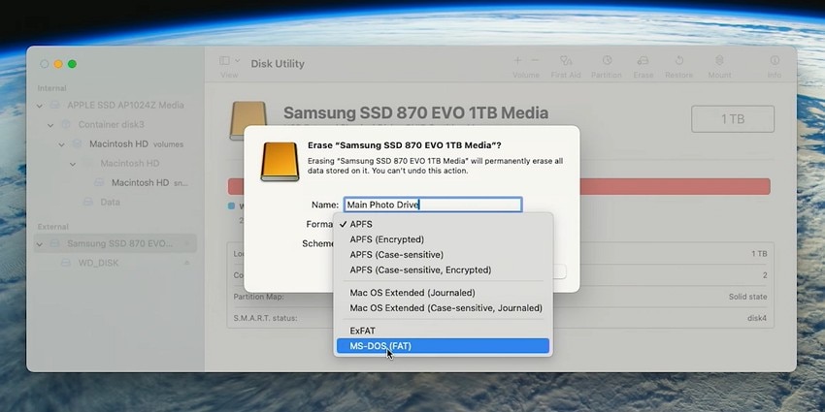Click the add Volume plus icon
This screenshot has width=825, height=412.
(517, 61)
